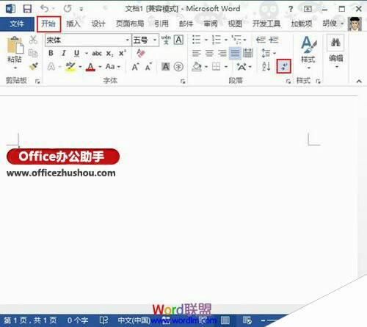Toggle Strikethrough abc formatting
The height and width of the screenshot is (327, 367).
97,53
